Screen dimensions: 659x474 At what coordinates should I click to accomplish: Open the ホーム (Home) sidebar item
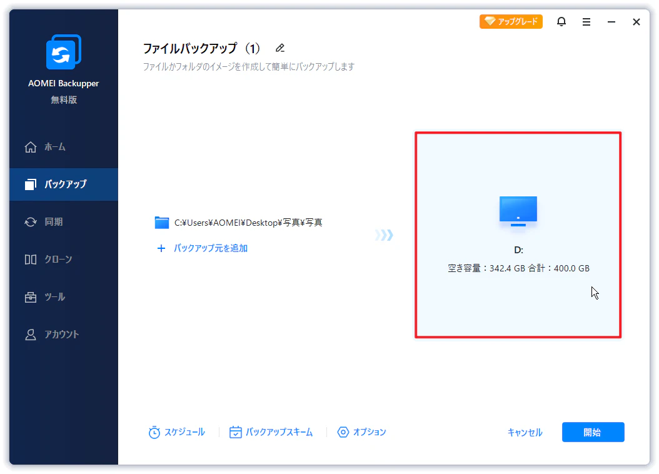(64, 147)
